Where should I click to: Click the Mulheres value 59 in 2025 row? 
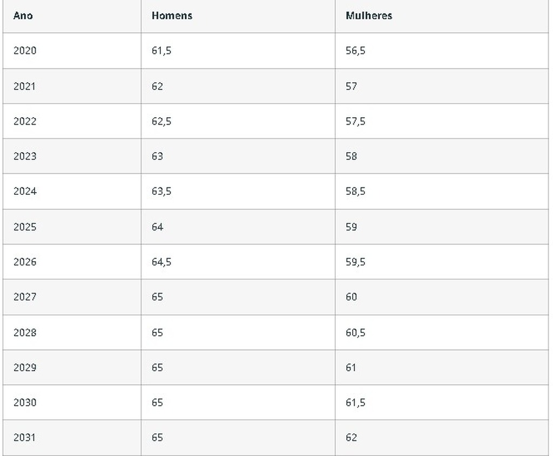(351, 227)
